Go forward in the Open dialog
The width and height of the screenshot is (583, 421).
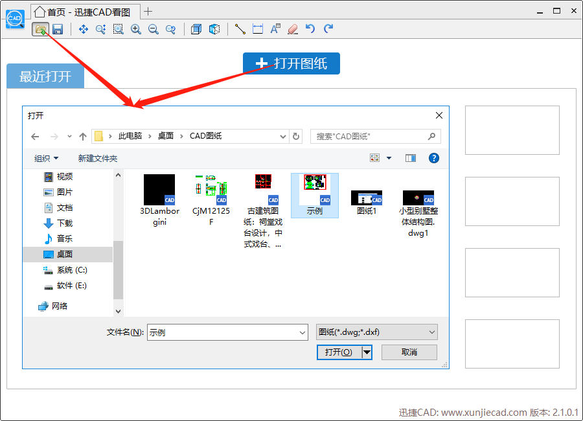point(54,137)
